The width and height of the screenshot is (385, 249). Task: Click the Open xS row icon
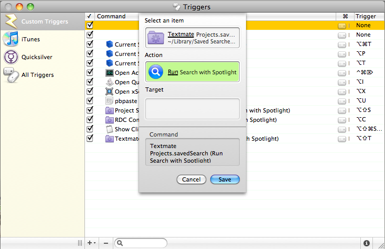(x=109, y=92)
